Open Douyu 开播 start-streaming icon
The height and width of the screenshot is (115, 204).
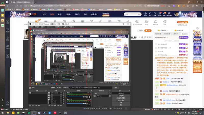[155, 14]
